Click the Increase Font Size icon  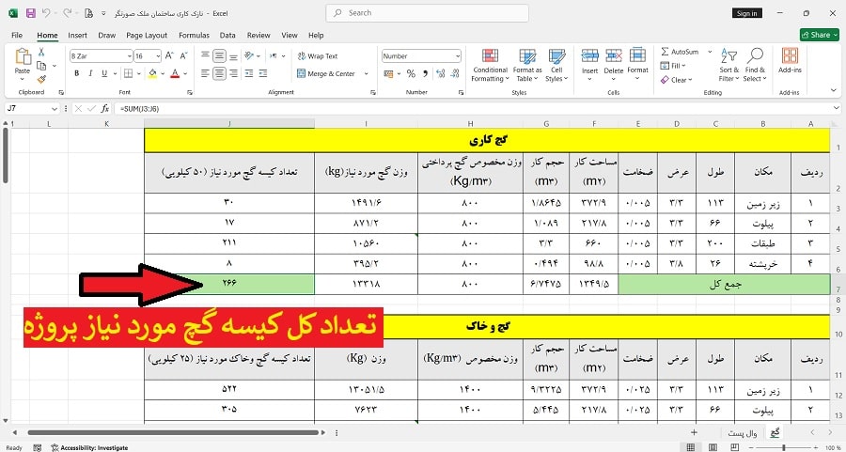(170, 56)
